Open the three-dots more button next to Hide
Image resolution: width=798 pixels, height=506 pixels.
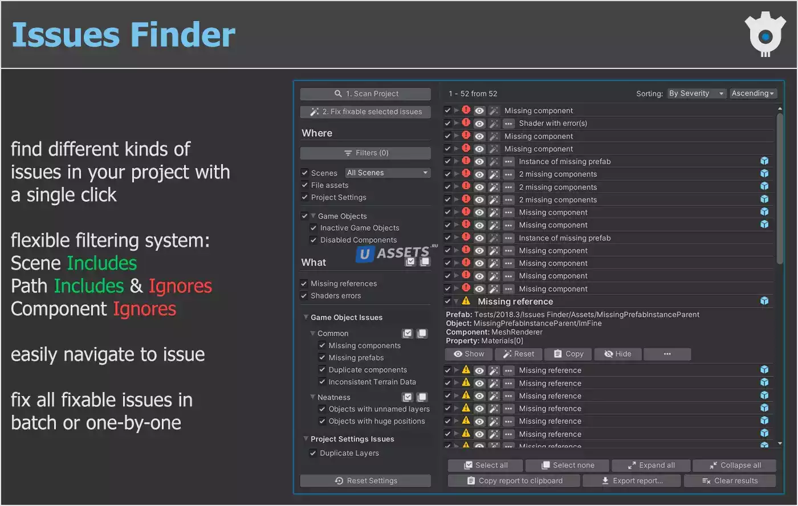(x=667, y=354)
